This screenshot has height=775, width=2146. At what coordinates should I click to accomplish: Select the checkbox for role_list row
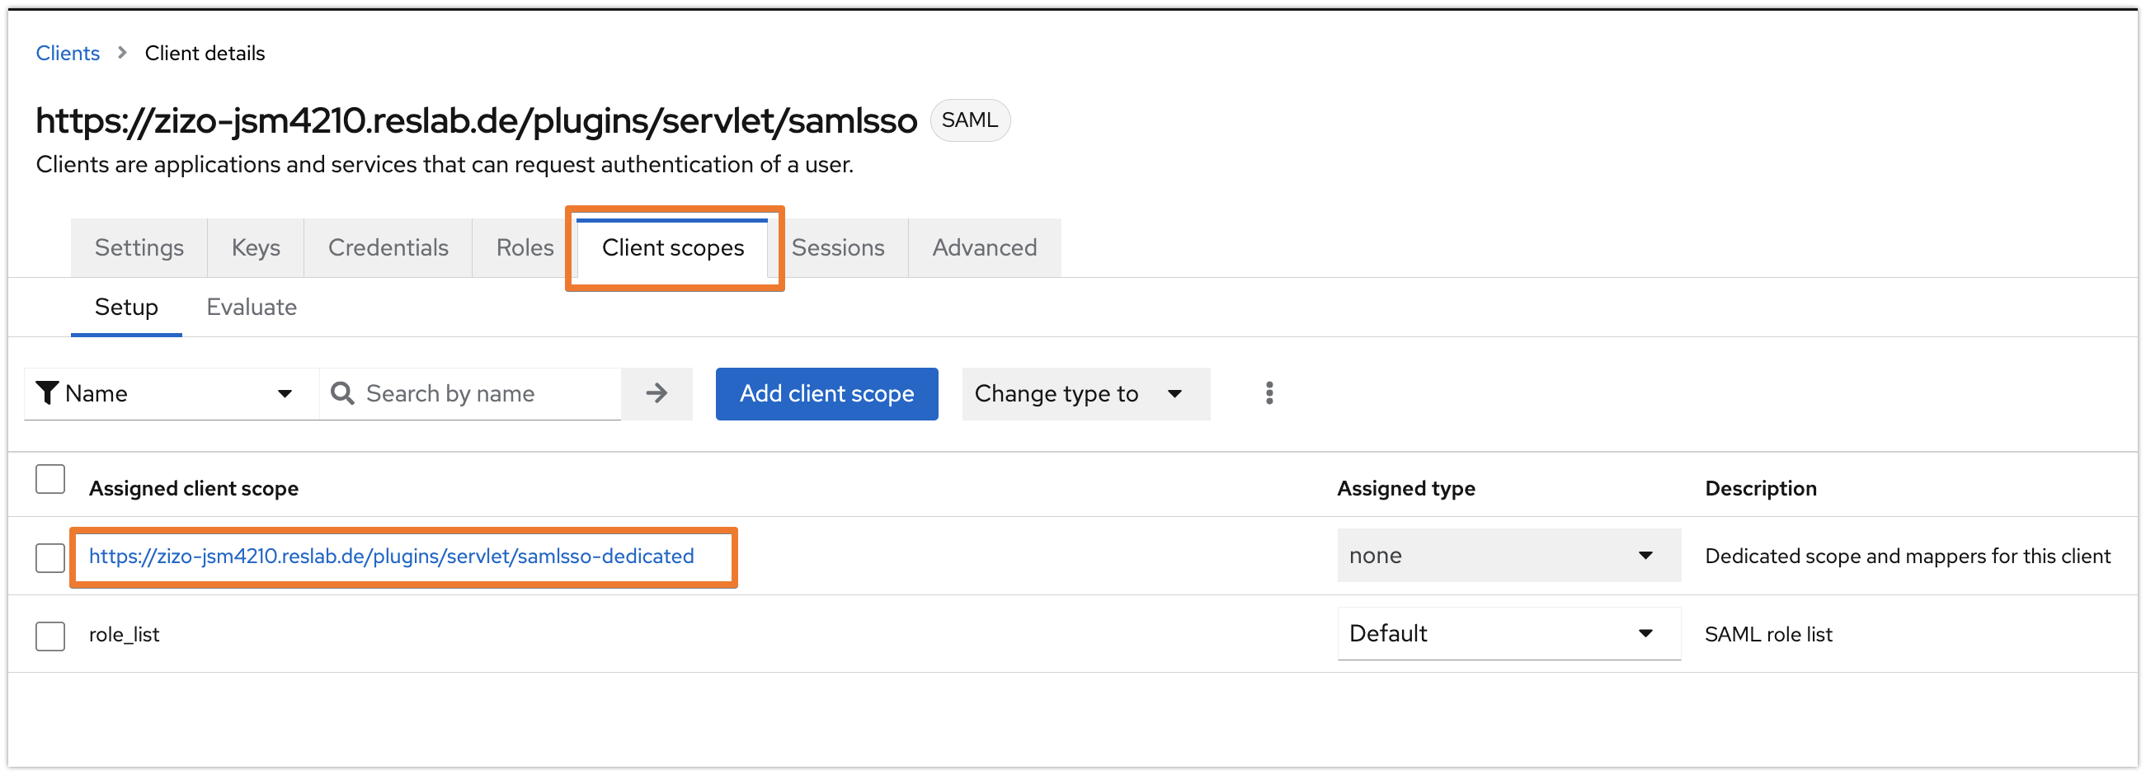click(x=50, y=634)
